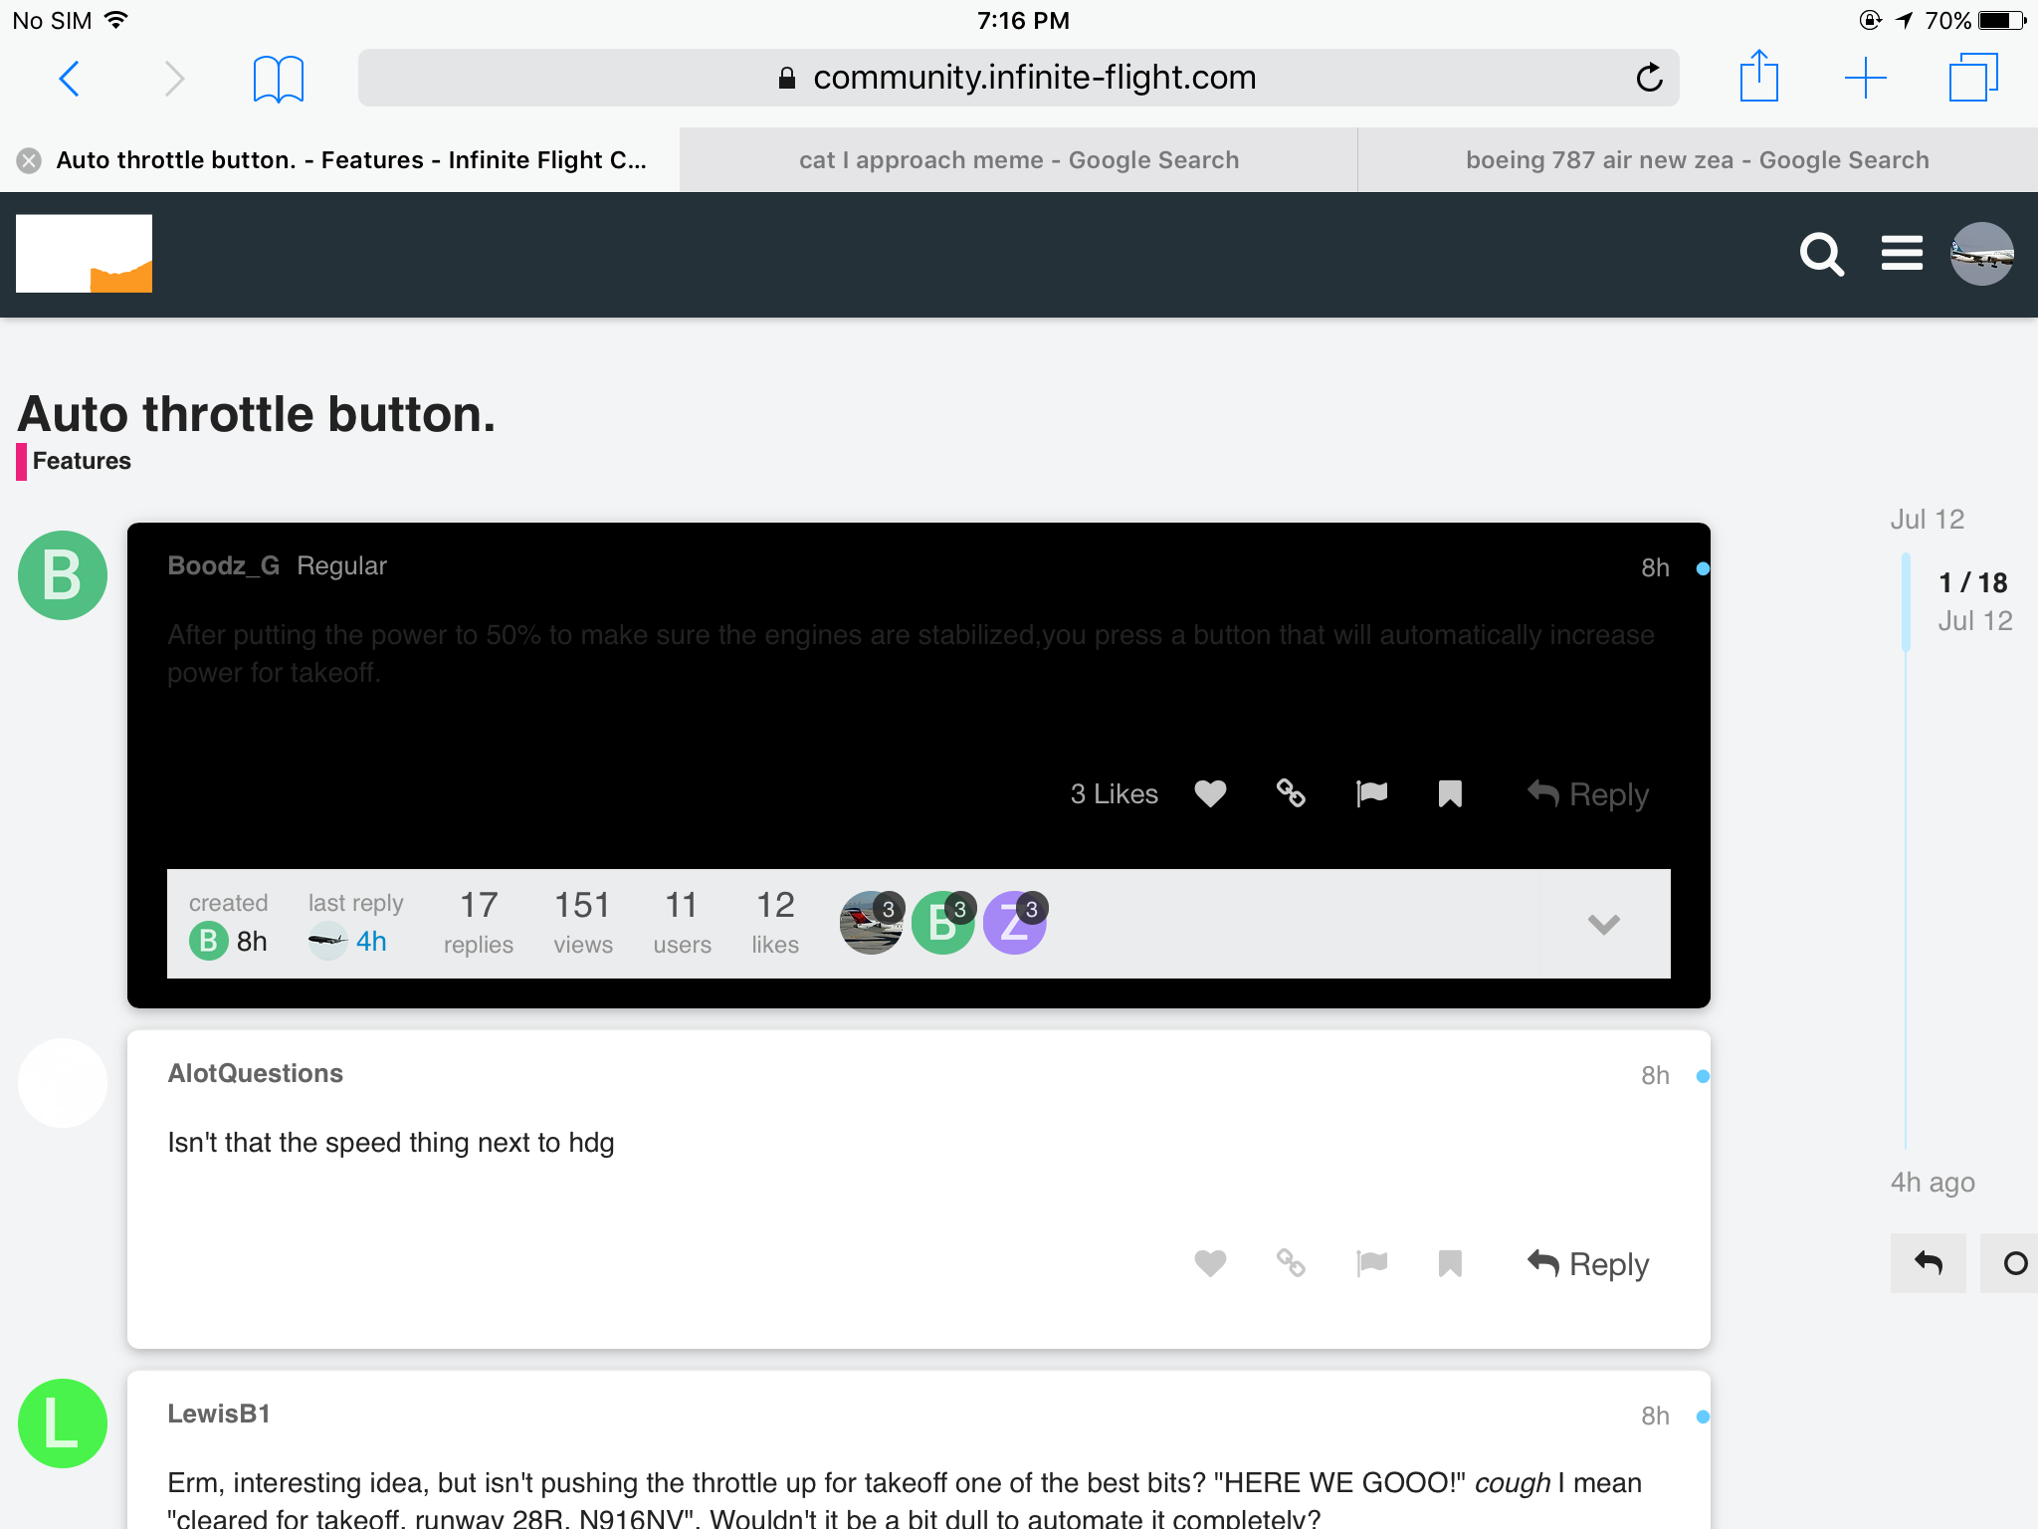This screenshot has width=2038, height=1529.
Task: Flag AlotQuestions' post
Action: click(1371, 1263)
